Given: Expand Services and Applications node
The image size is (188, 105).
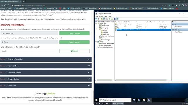Looking at the screenshot, I should click(x=96, y=47).
